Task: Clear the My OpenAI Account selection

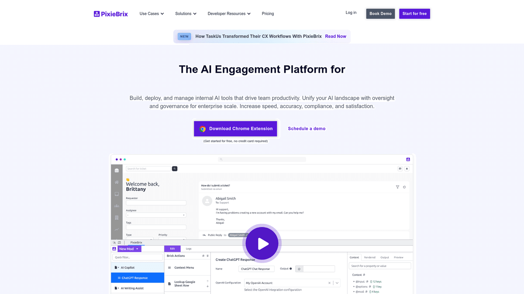Action: pyautogui.click(x=330, y=283)
